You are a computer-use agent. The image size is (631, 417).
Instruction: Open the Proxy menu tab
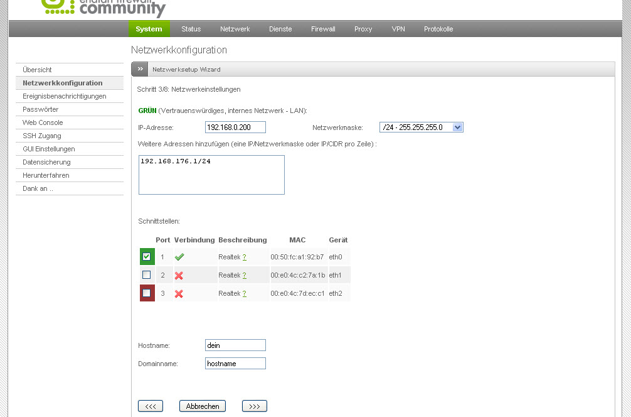point(363,29)
